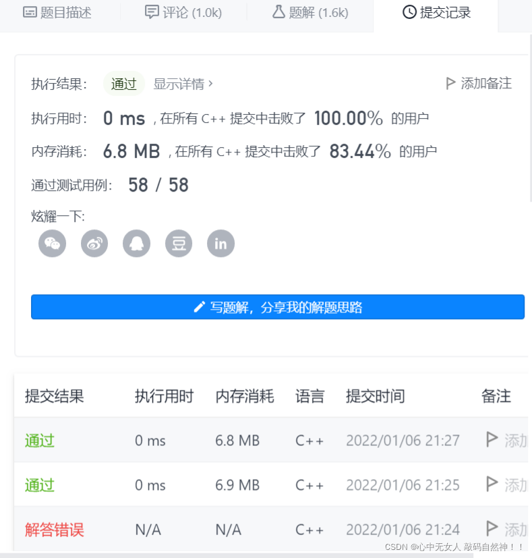
Task: Share result via LinkedIn icon
Action: coord(221,244)
